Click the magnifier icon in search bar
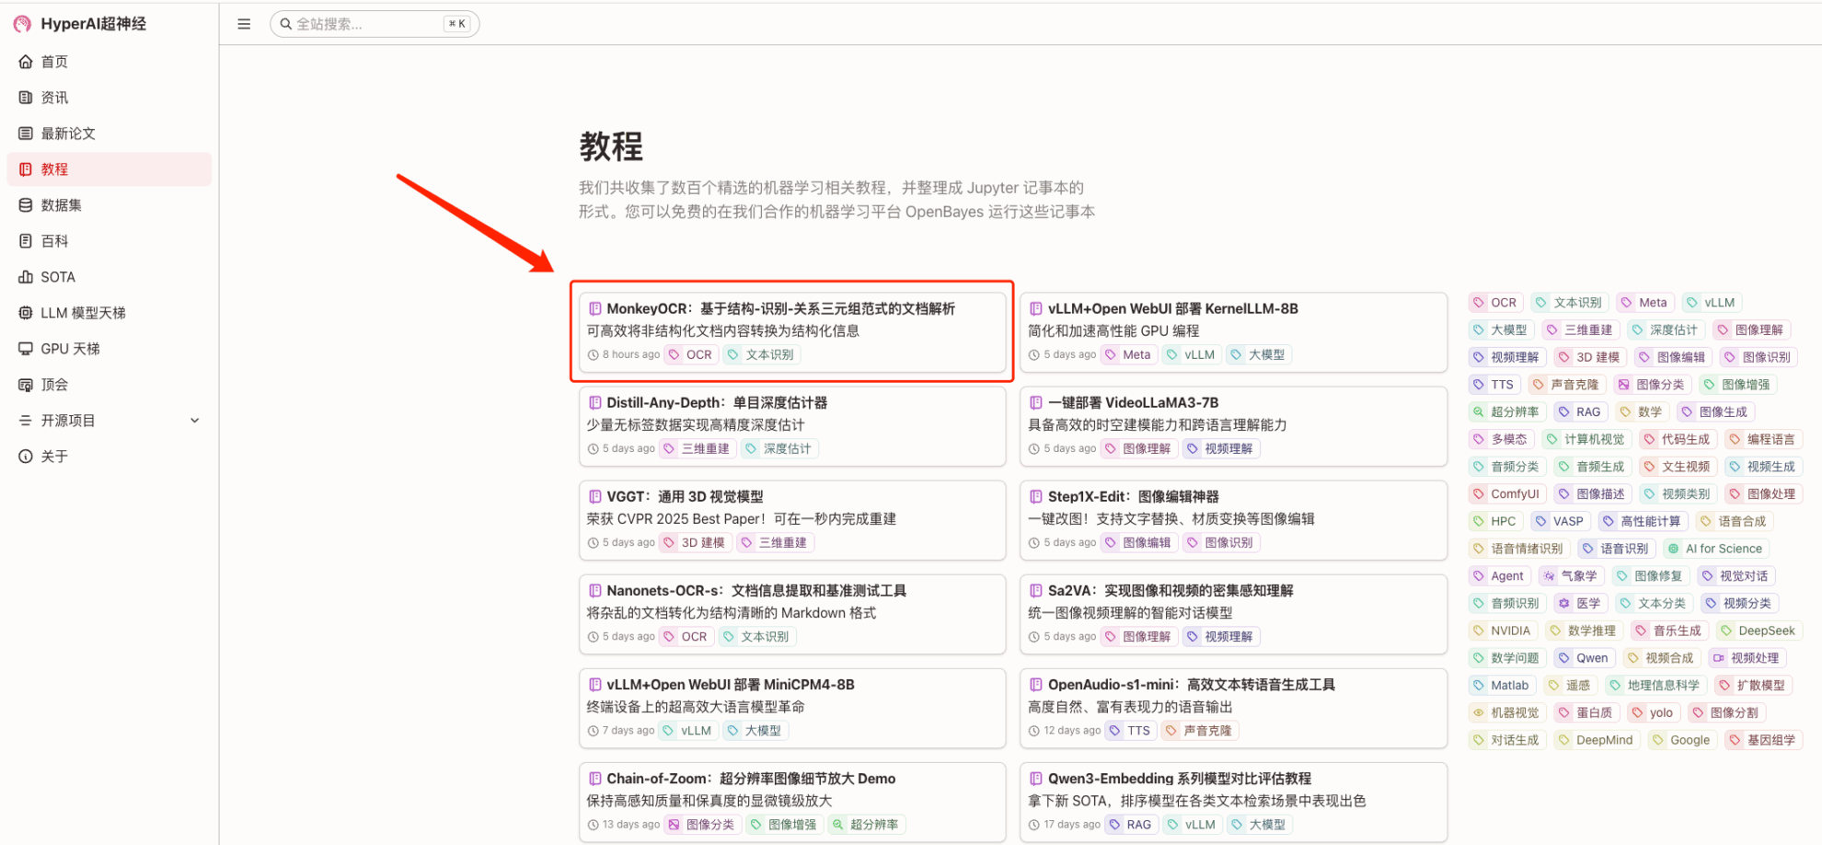This screenshot has width=1822, height=845. pos(286,24)
